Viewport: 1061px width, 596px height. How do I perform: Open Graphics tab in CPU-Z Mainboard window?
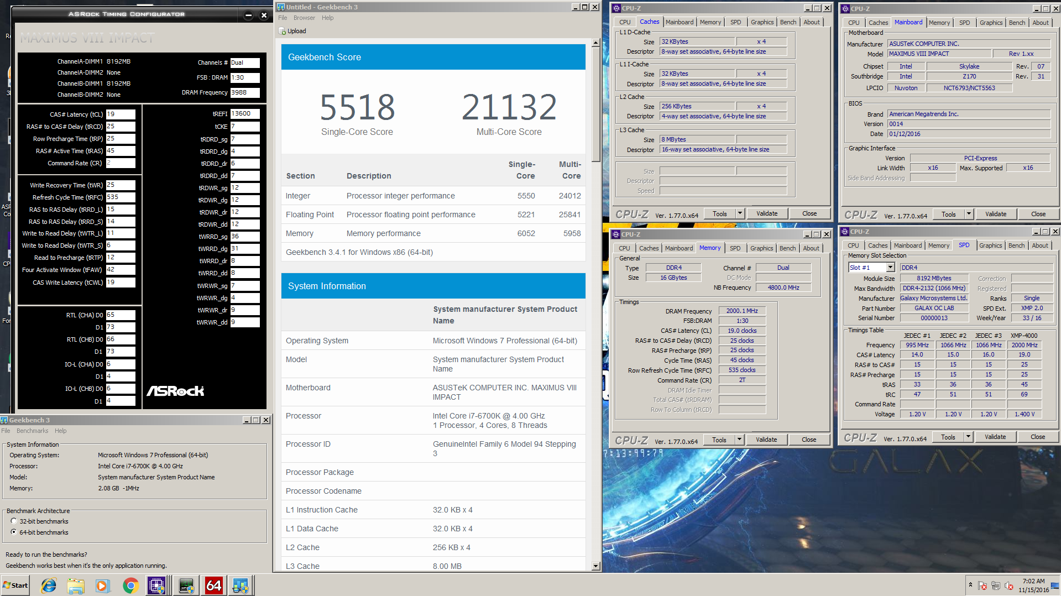pyautogui.click(x=991, y=23)
